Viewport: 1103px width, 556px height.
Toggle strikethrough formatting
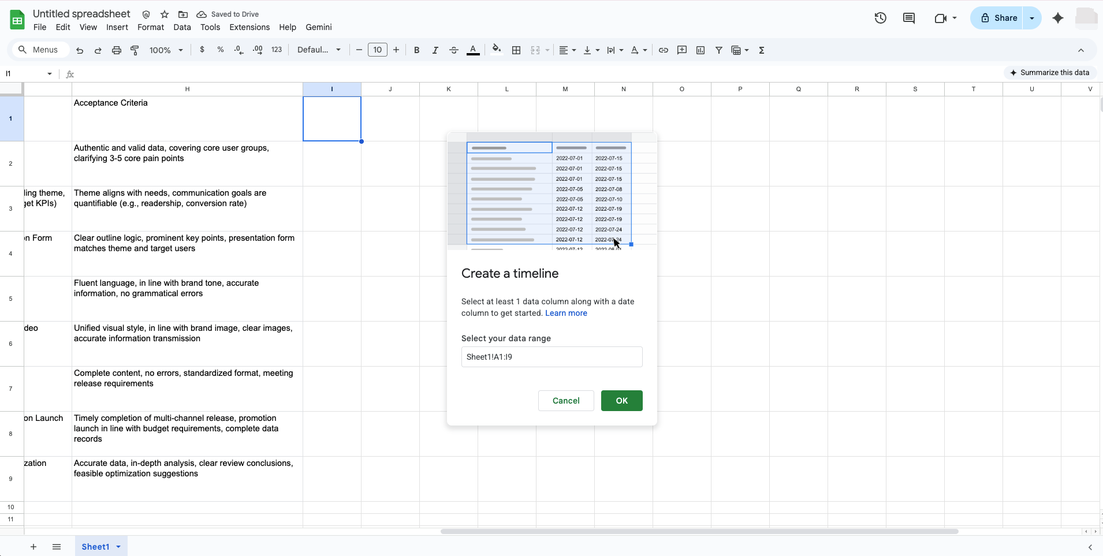pos(454,50)
